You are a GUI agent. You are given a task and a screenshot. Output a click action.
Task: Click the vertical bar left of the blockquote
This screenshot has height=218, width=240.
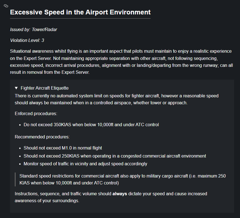(x=15, y=179)
